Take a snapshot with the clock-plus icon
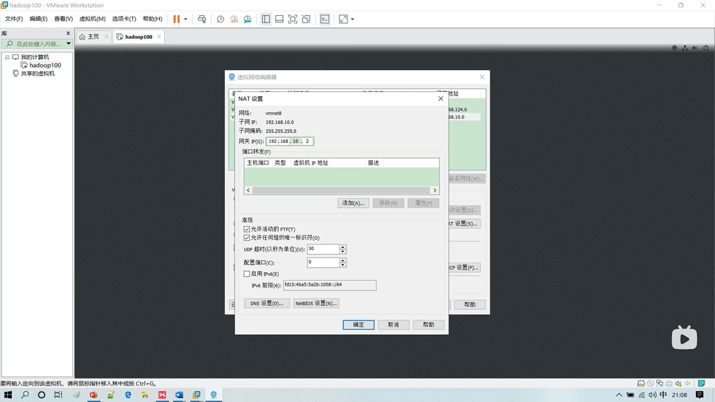715x402 pixels. click(x=220, y=19)
